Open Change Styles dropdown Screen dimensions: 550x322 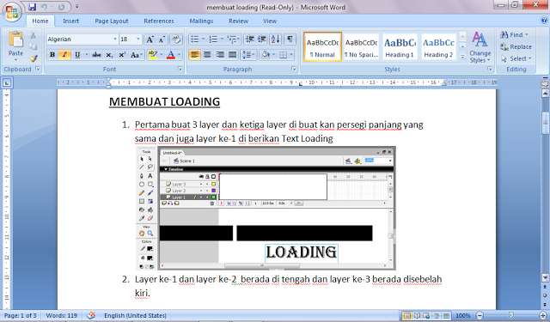click(480, 47)
